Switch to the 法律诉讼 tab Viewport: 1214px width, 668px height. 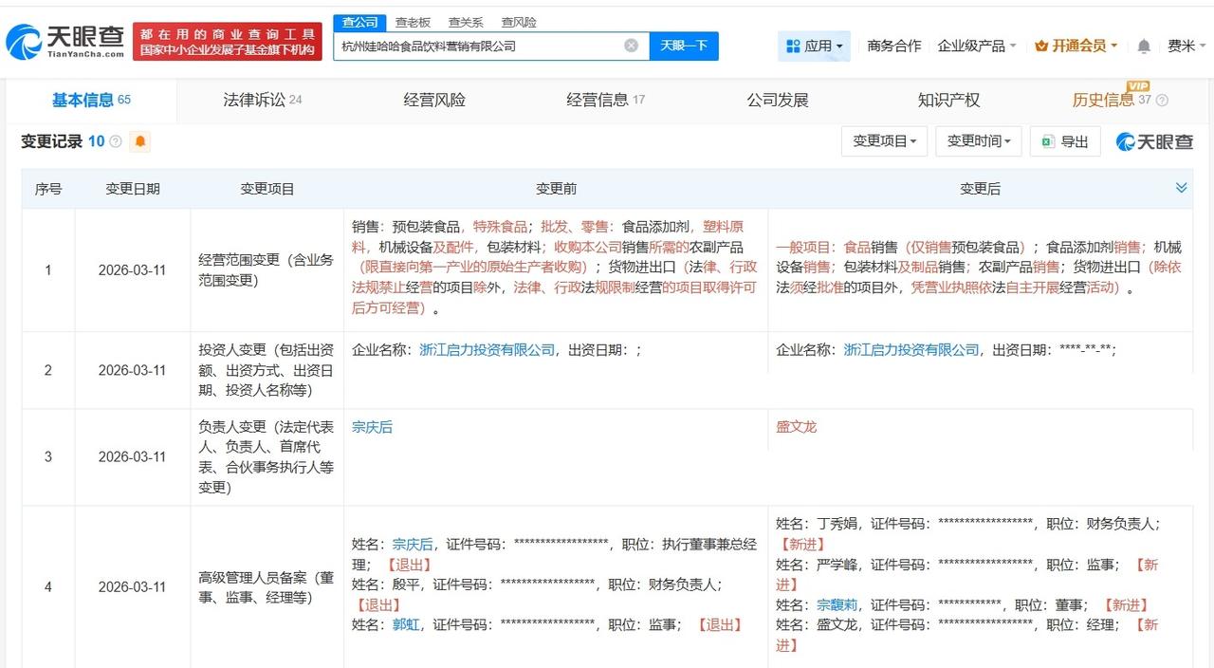[x=255, y=100]
